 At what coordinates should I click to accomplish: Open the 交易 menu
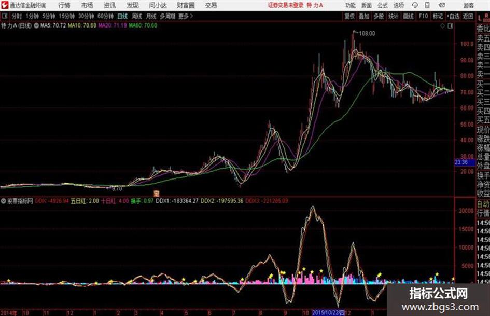[211, 5]
